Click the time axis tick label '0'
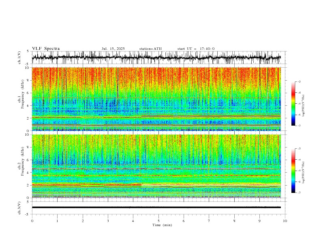321x248 pixels. pyautogui.click(x=32, y=221)
